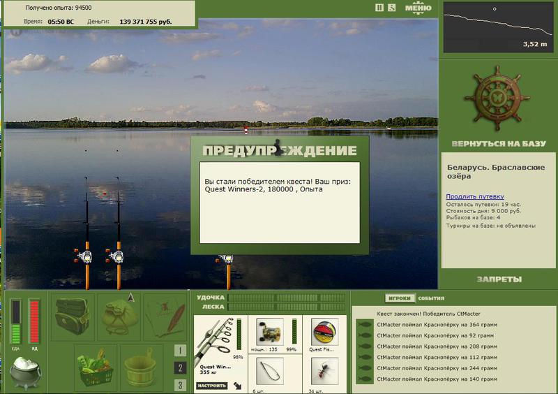Click the reel's green wear bar showing 99%
Image resolution: width=558 pixels, height=394 pixels.
coord(294,331)
